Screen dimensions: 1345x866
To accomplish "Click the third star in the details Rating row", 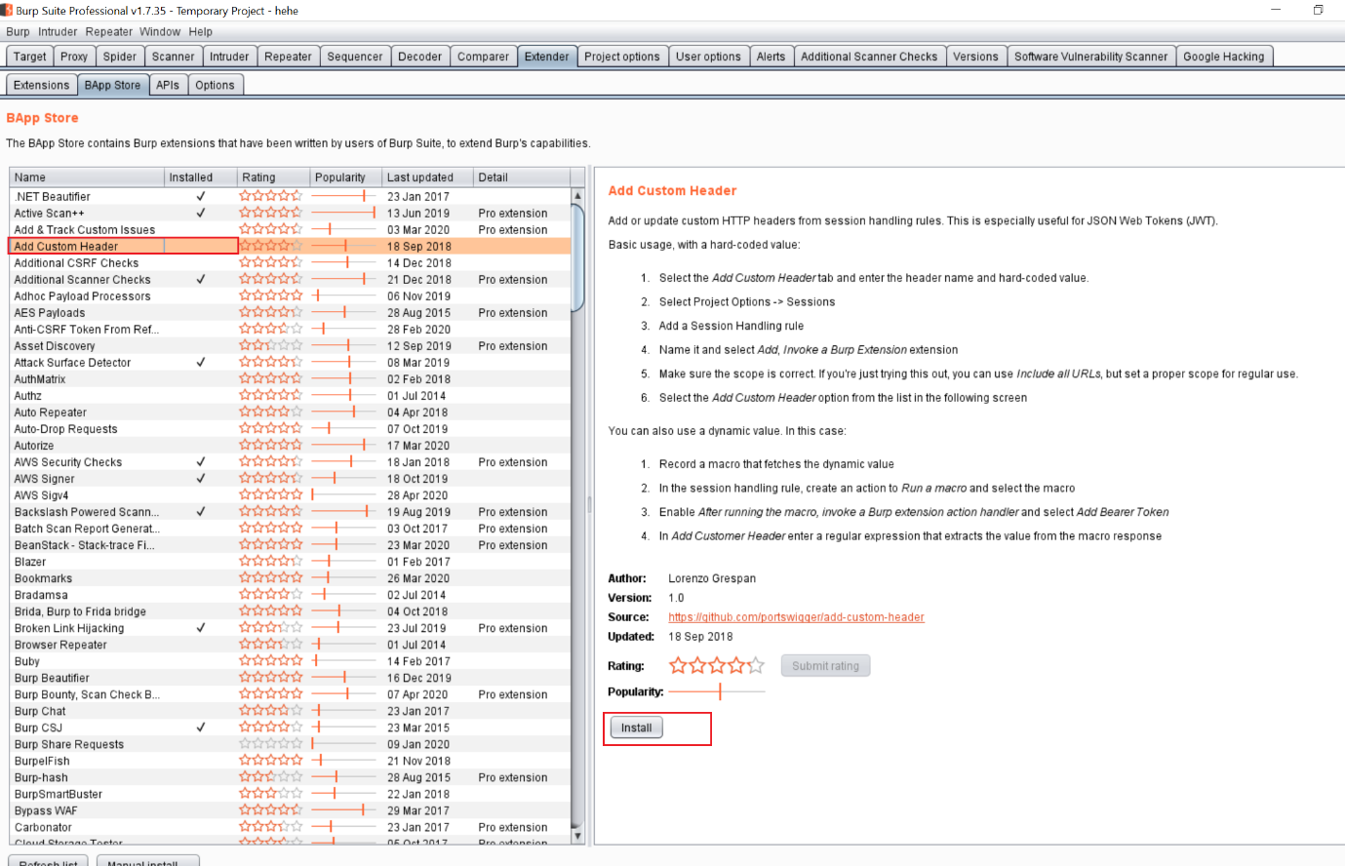I will pos(718,666).
